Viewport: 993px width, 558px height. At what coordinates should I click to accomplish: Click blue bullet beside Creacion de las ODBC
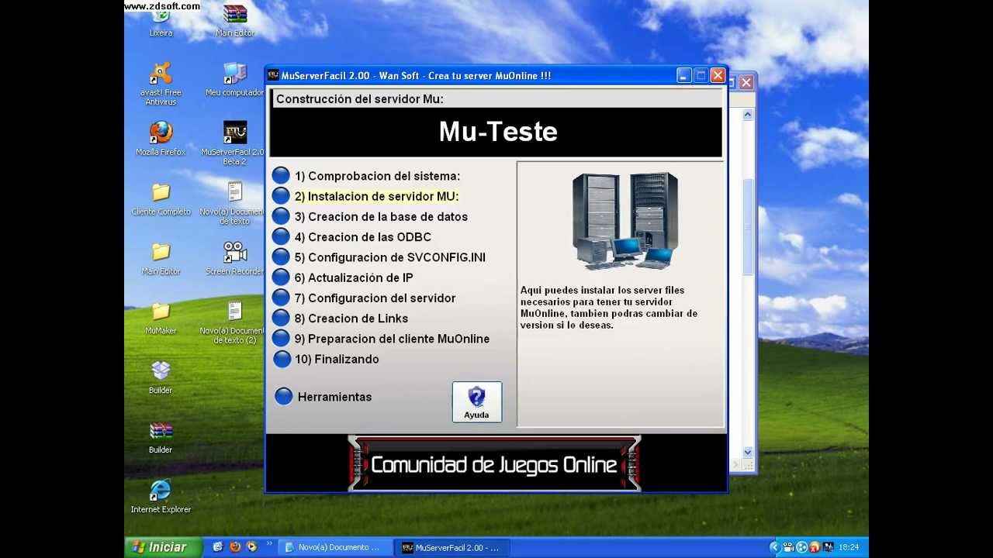click(x=281, y=237)
